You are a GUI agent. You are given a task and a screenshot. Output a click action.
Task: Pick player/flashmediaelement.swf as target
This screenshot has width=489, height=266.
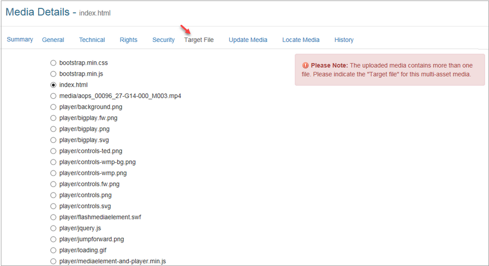click(x=54, y=217)
